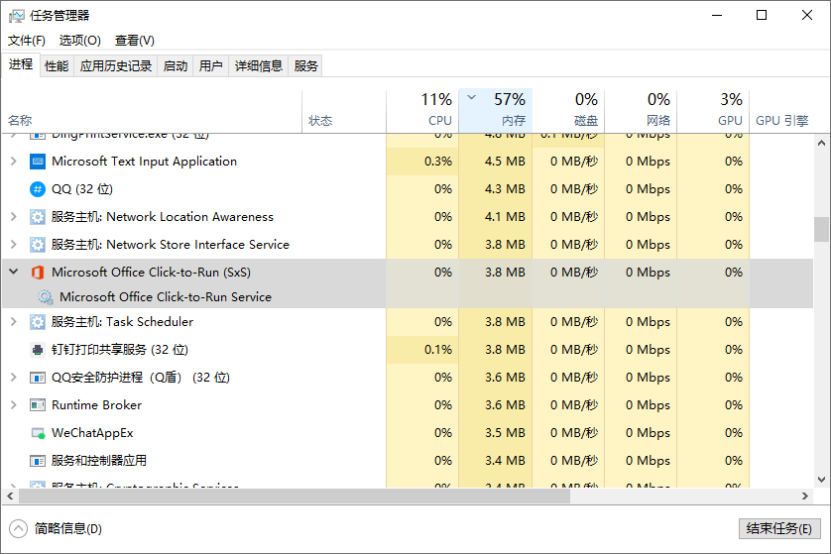Screen dimensions: 831x554
Task: Switch to the 性能 tab
Action: (x=57, y=66)
